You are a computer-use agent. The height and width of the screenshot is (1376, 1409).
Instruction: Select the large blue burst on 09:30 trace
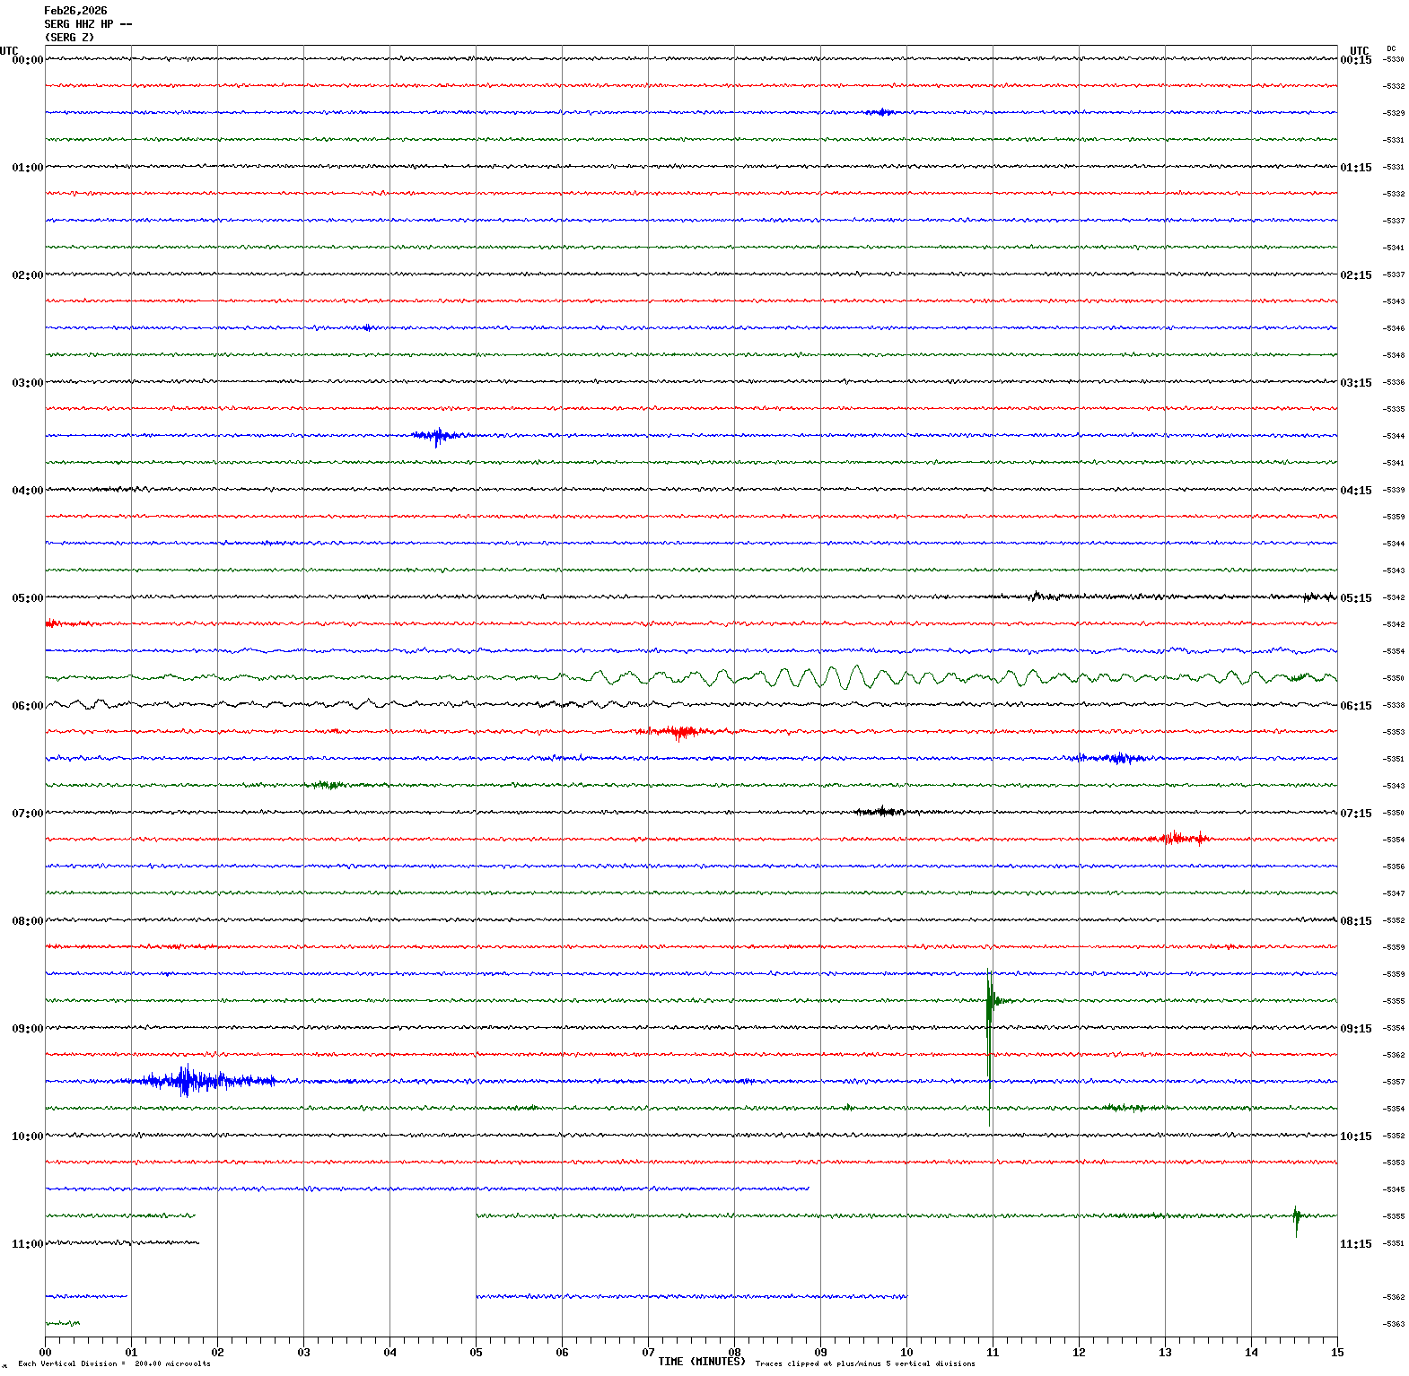tap(186, 1081)
